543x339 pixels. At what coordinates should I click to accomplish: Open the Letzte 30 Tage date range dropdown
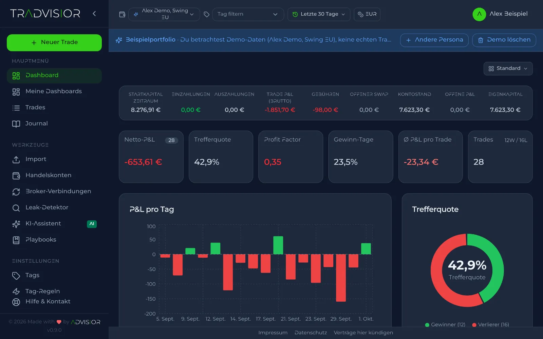(x=319, y=14)
